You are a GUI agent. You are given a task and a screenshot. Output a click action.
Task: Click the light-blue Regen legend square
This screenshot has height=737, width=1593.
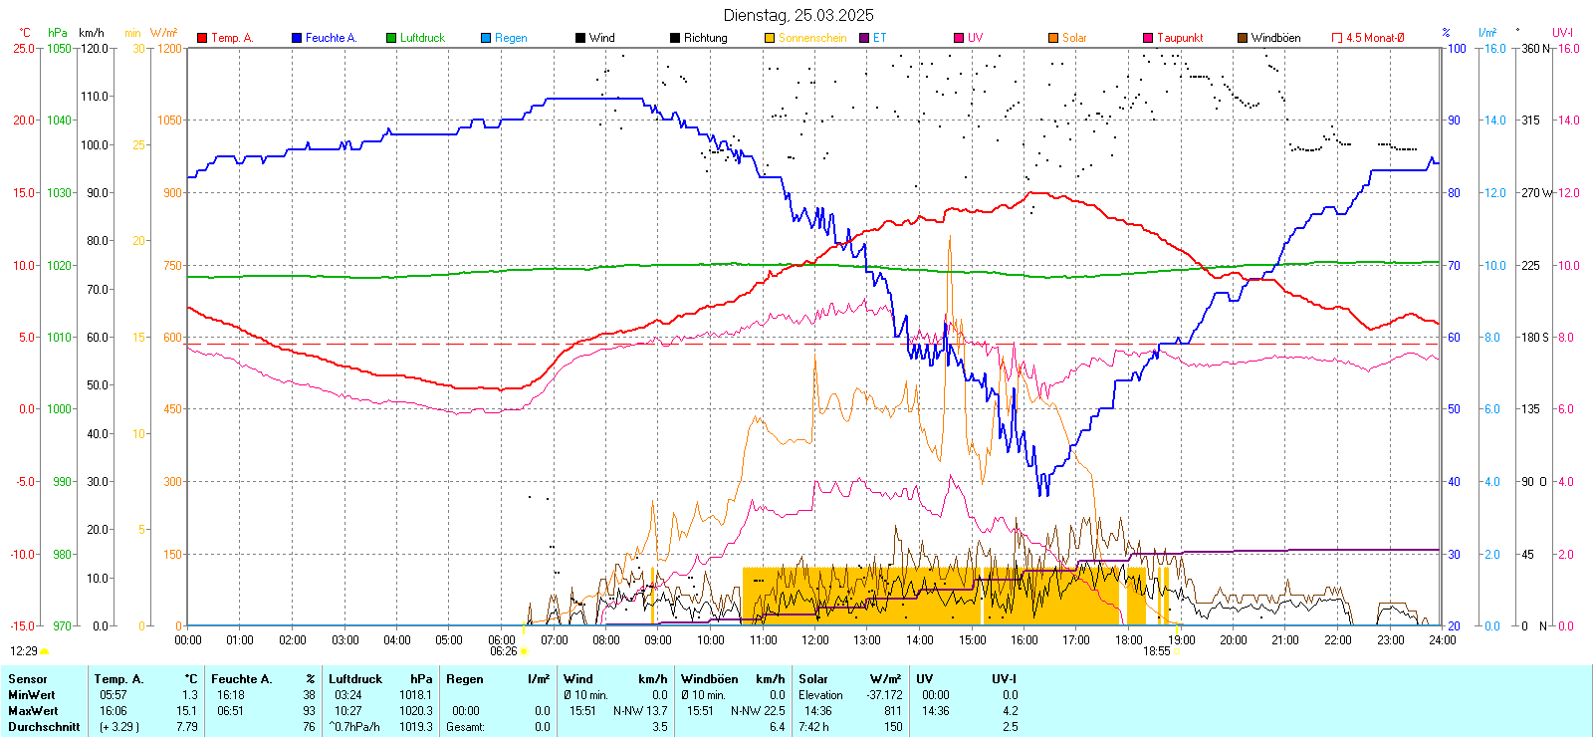(x=486, y=38)
